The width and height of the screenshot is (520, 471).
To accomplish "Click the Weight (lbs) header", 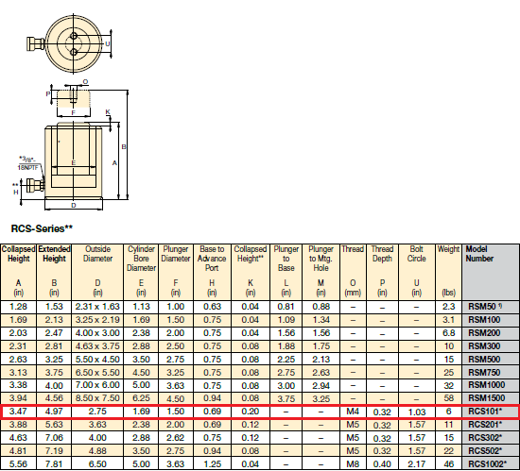I will point(448,272).
